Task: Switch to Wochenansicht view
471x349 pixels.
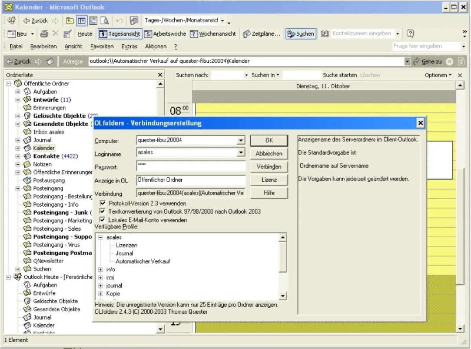Action: [213, 34]
